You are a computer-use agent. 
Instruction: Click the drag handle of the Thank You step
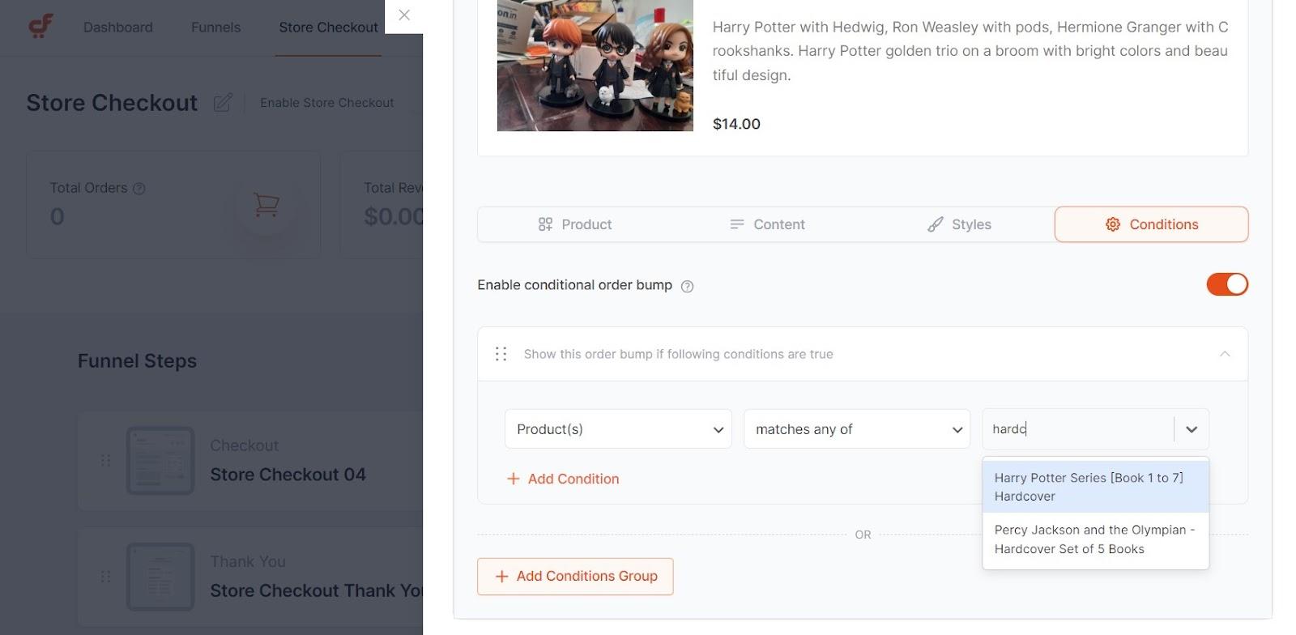(x=105, y=577)
